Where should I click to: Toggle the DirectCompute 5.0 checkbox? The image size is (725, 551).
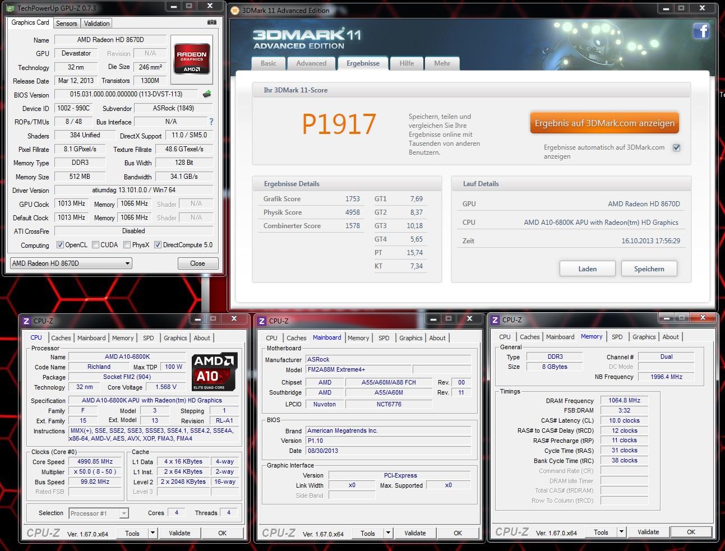pyautogui.click(x=158, y=245)
